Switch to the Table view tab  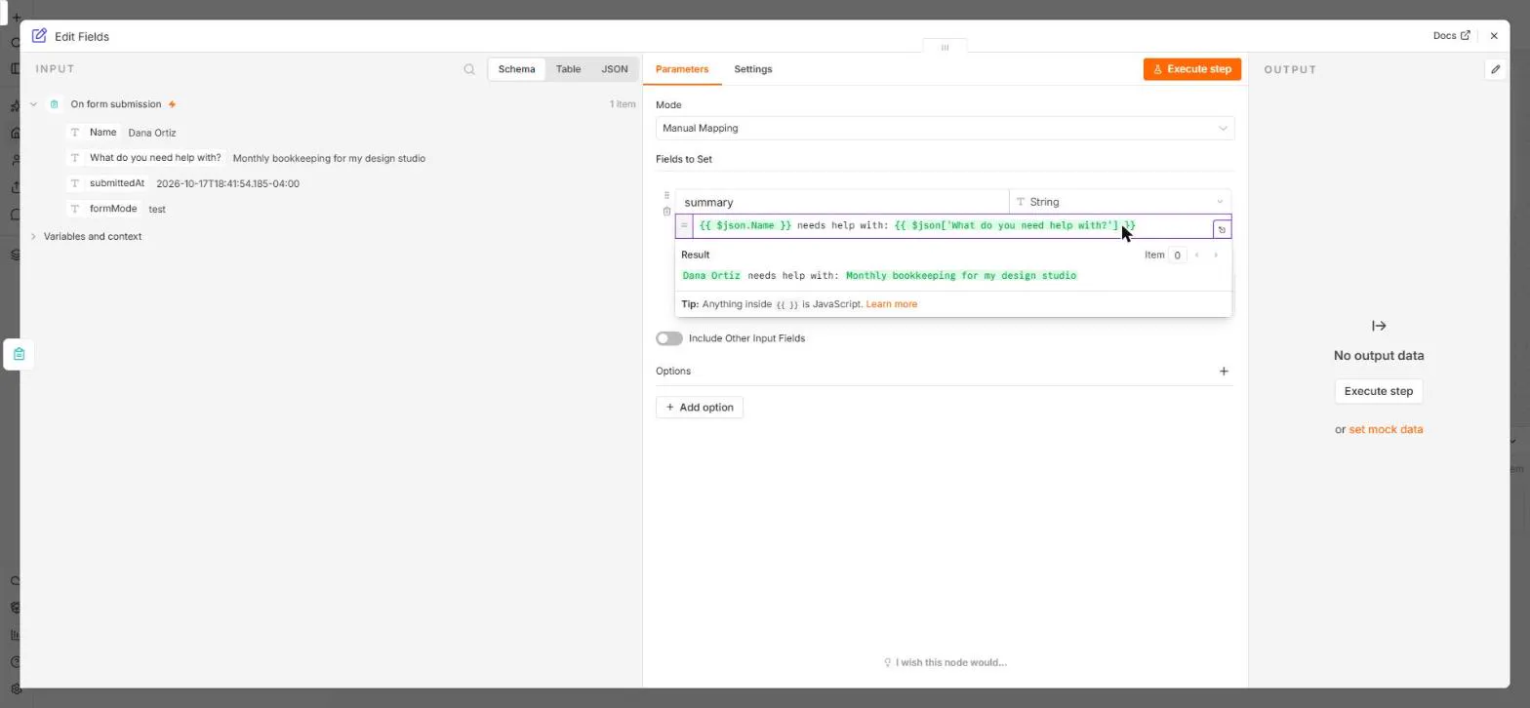point(568,69)
